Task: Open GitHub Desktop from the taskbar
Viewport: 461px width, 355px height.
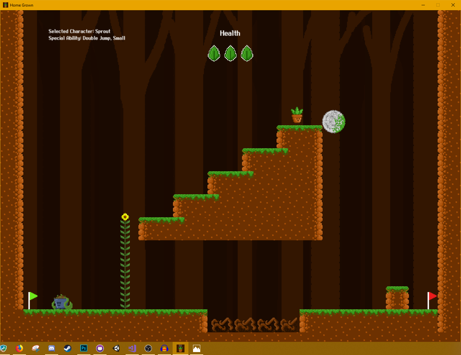Action: pos(100,348)
